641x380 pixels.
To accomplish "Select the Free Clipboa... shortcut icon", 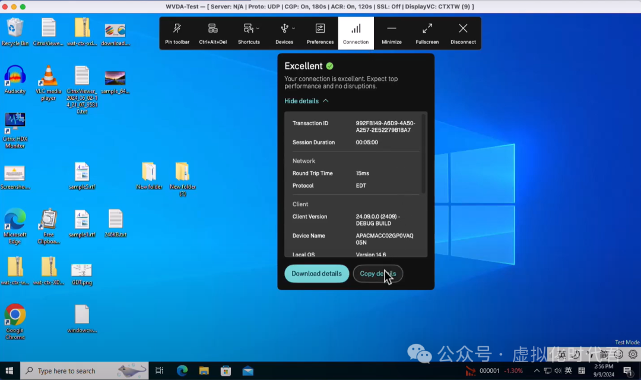I will click(49, 226).
